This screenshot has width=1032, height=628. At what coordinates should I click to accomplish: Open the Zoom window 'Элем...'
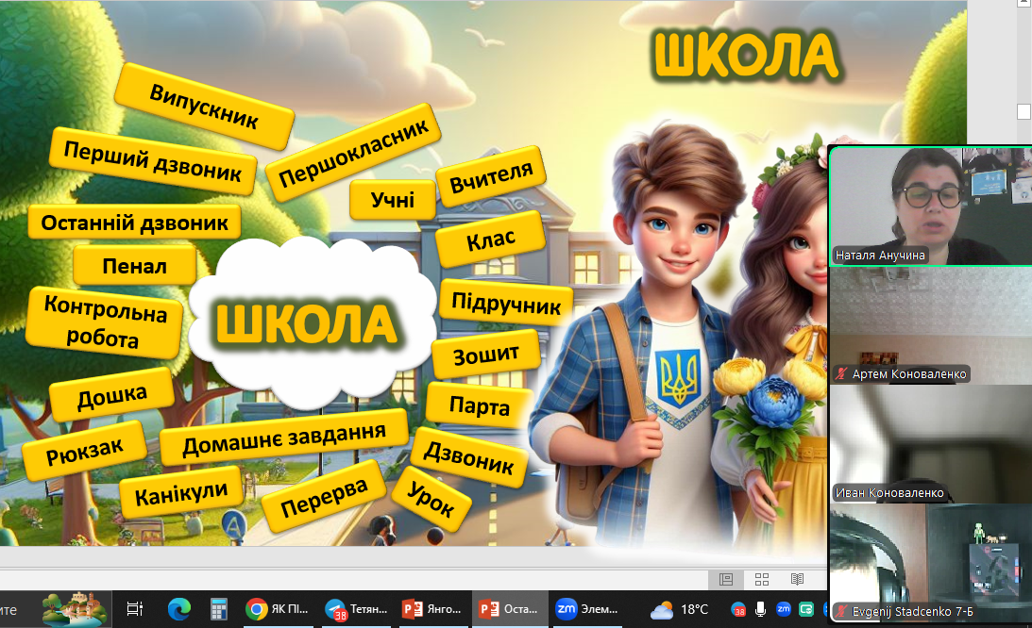coord(586,609)
